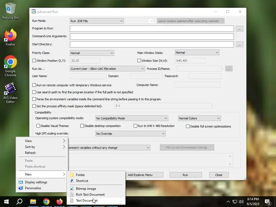Open the notification center icon
This screenshot has width=276, height=207.
[x=268, y=202]
